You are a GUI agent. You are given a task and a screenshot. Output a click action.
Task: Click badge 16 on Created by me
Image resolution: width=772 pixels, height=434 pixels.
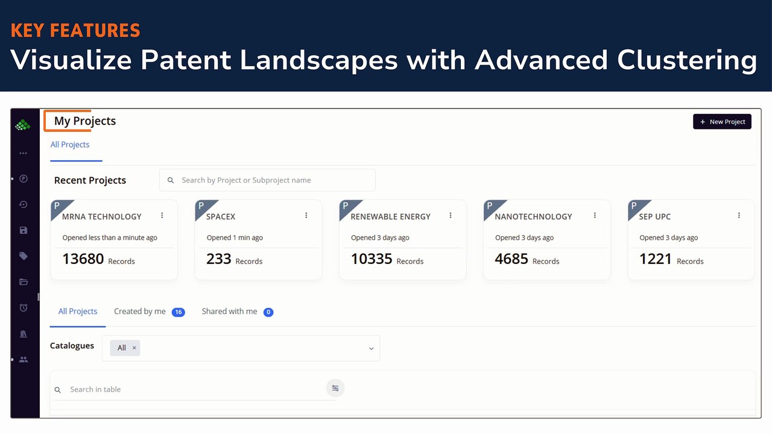coord(178,312)
